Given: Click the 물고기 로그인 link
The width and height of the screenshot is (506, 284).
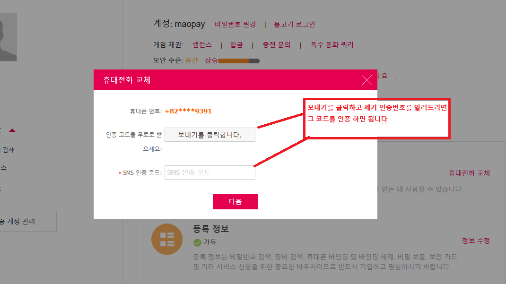Looking at the screenshot, I should (294, 24).
